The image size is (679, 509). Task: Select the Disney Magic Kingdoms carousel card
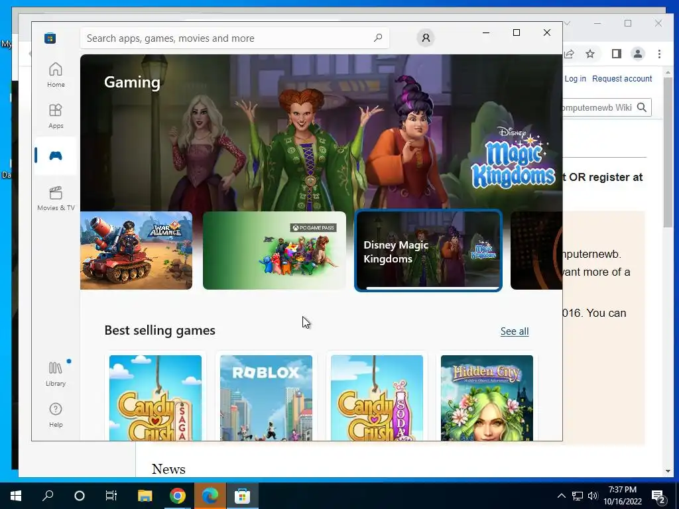click(x=428, y=250)
